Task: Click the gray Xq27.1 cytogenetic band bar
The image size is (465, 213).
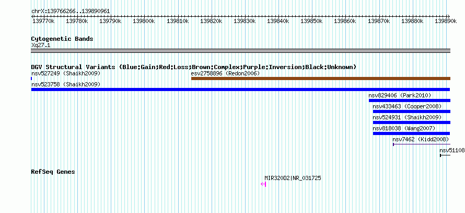Action: 241,51
